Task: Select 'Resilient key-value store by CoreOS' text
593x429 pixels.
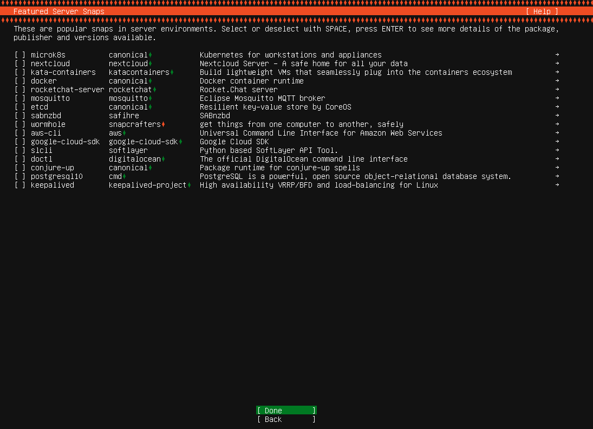Action: (276, 107)
